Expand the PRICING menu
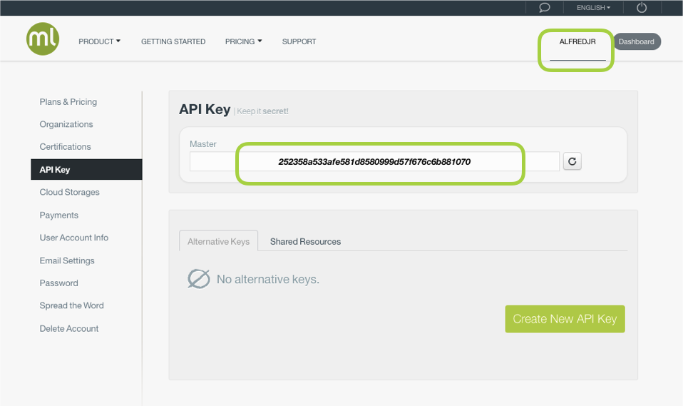The height and width of the screenshot is (406, 683). click(244, 41)
